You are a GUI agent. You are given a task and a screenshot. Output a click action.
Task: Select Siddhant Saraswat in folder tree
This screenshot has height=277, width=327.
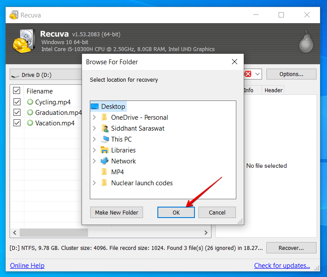point(138,128)
